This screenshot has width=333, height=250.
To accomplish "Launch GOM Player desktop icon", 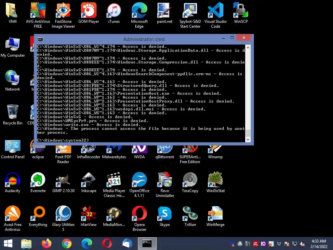I will pyautogui.click(x=88, y=13).
